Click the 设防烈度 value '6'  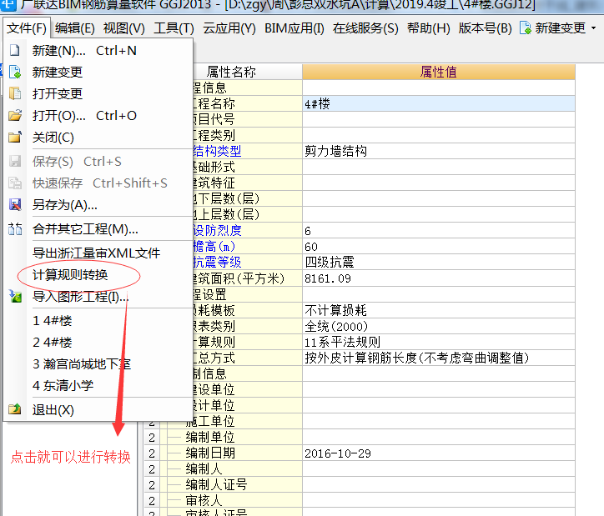point(438,230)
